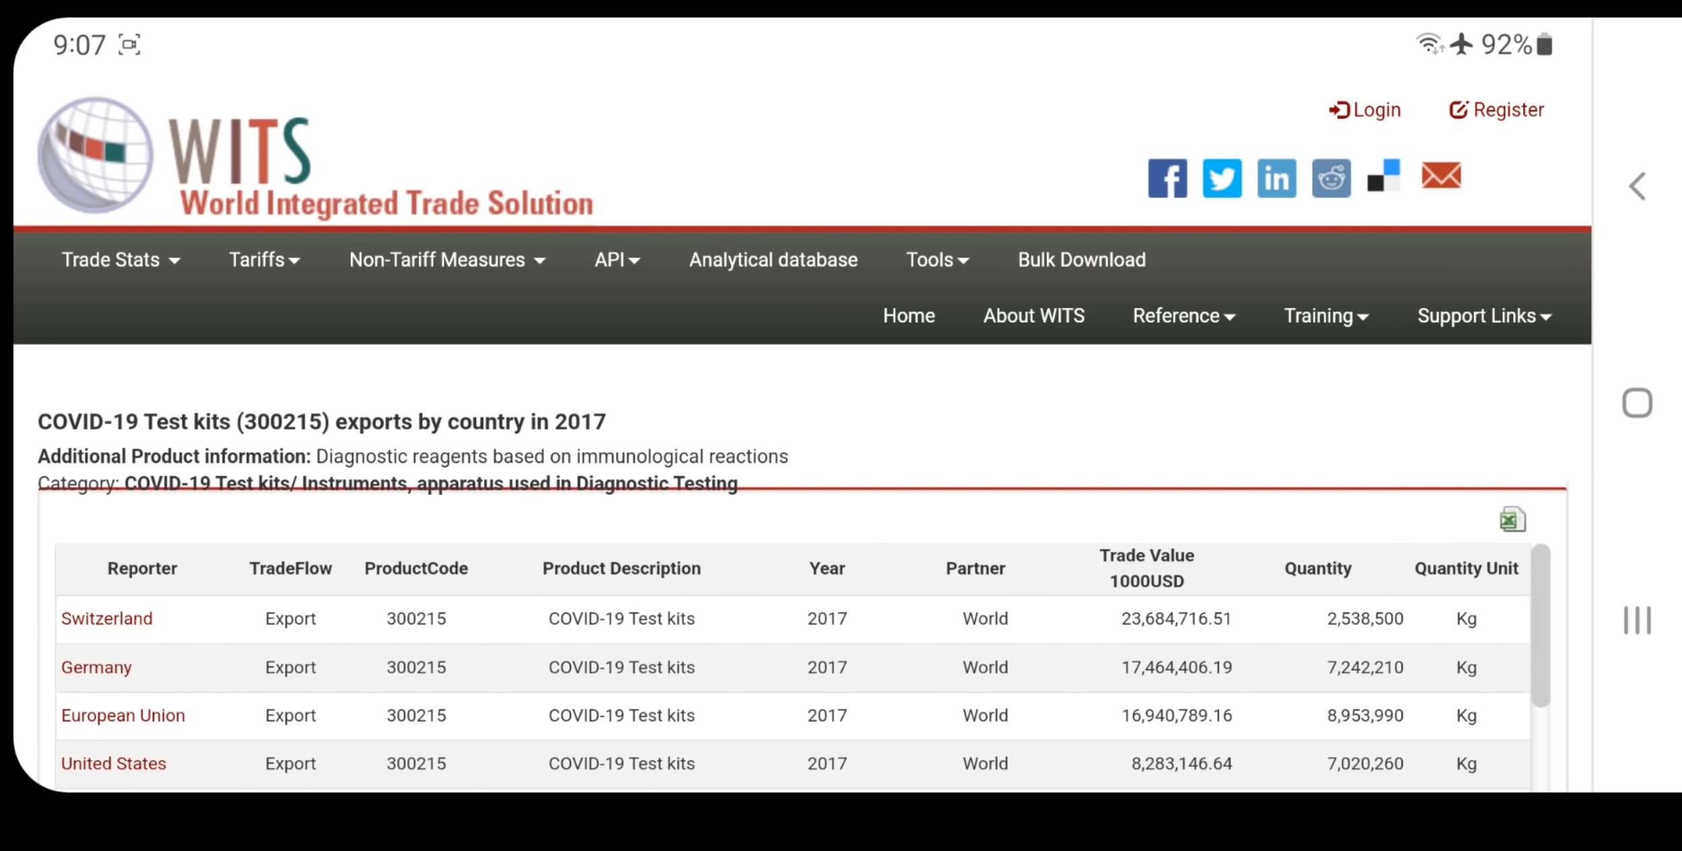Send page by email envelope icon
Screen dimensions: 1682x851
click(1440, 176)
